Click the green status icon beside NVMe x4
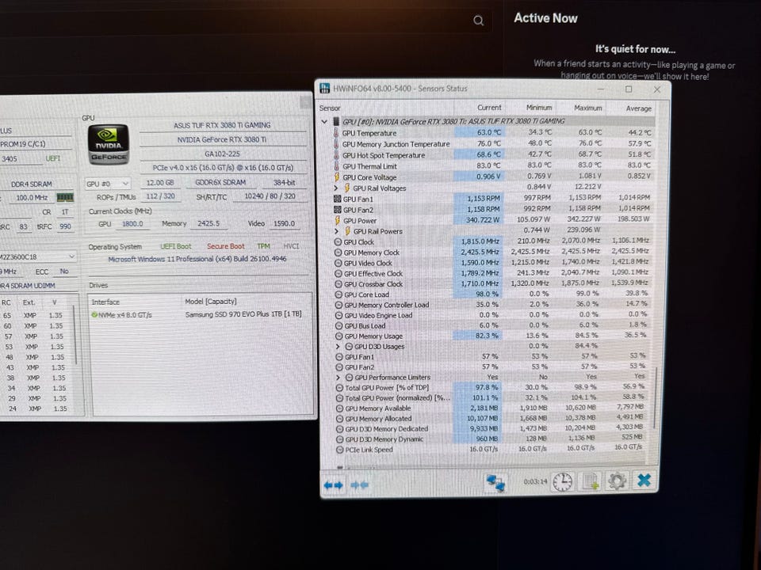 (94, 314)
